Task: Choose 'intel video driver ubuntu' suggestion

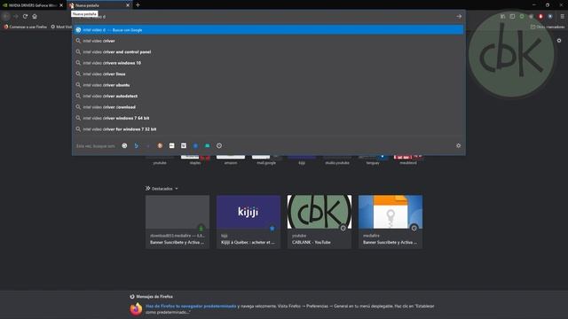Action: point(268,85)
